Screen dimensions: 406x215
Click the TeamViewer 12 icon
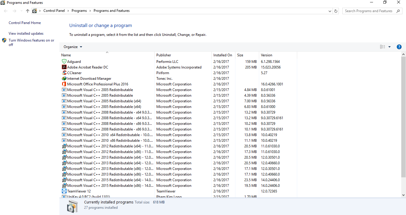pos(64,191)
